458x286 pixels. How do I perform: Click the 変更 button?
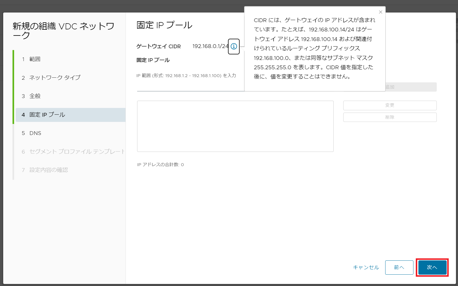point(390,105)
